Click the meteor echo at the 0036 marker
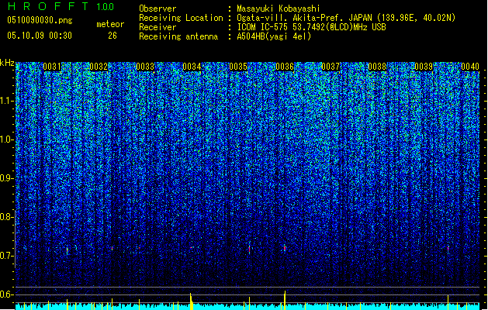The width and height of the screenshot is (488, 310). pyautogui.click(x=285, y=248)
